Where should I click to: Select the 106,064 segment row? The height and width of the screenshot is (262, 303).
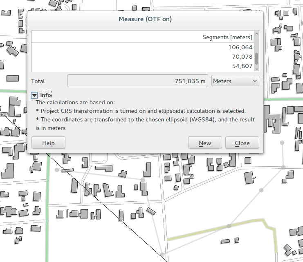pos(142,47)
